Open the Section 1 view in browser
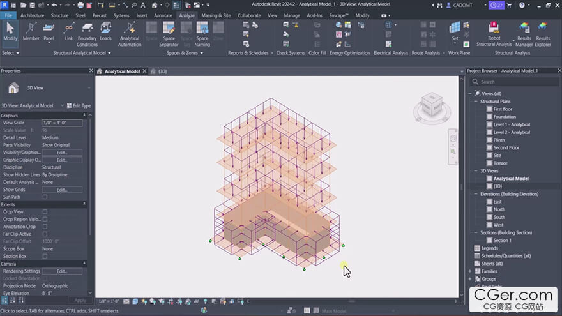 click(502, 241)
